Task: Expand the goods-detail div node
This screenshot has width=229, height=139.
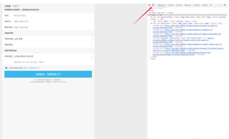Action: pos(152,17)
